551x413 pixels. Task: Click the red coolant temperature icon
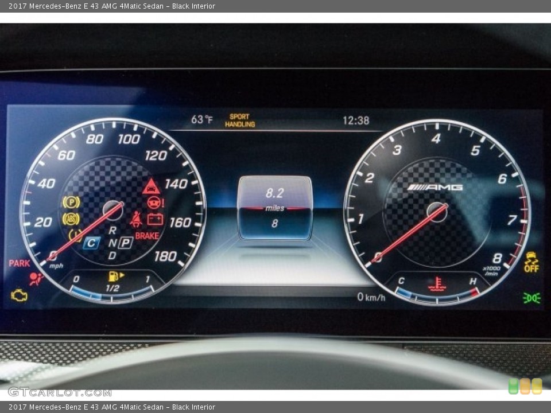click(x=437, y=284)
